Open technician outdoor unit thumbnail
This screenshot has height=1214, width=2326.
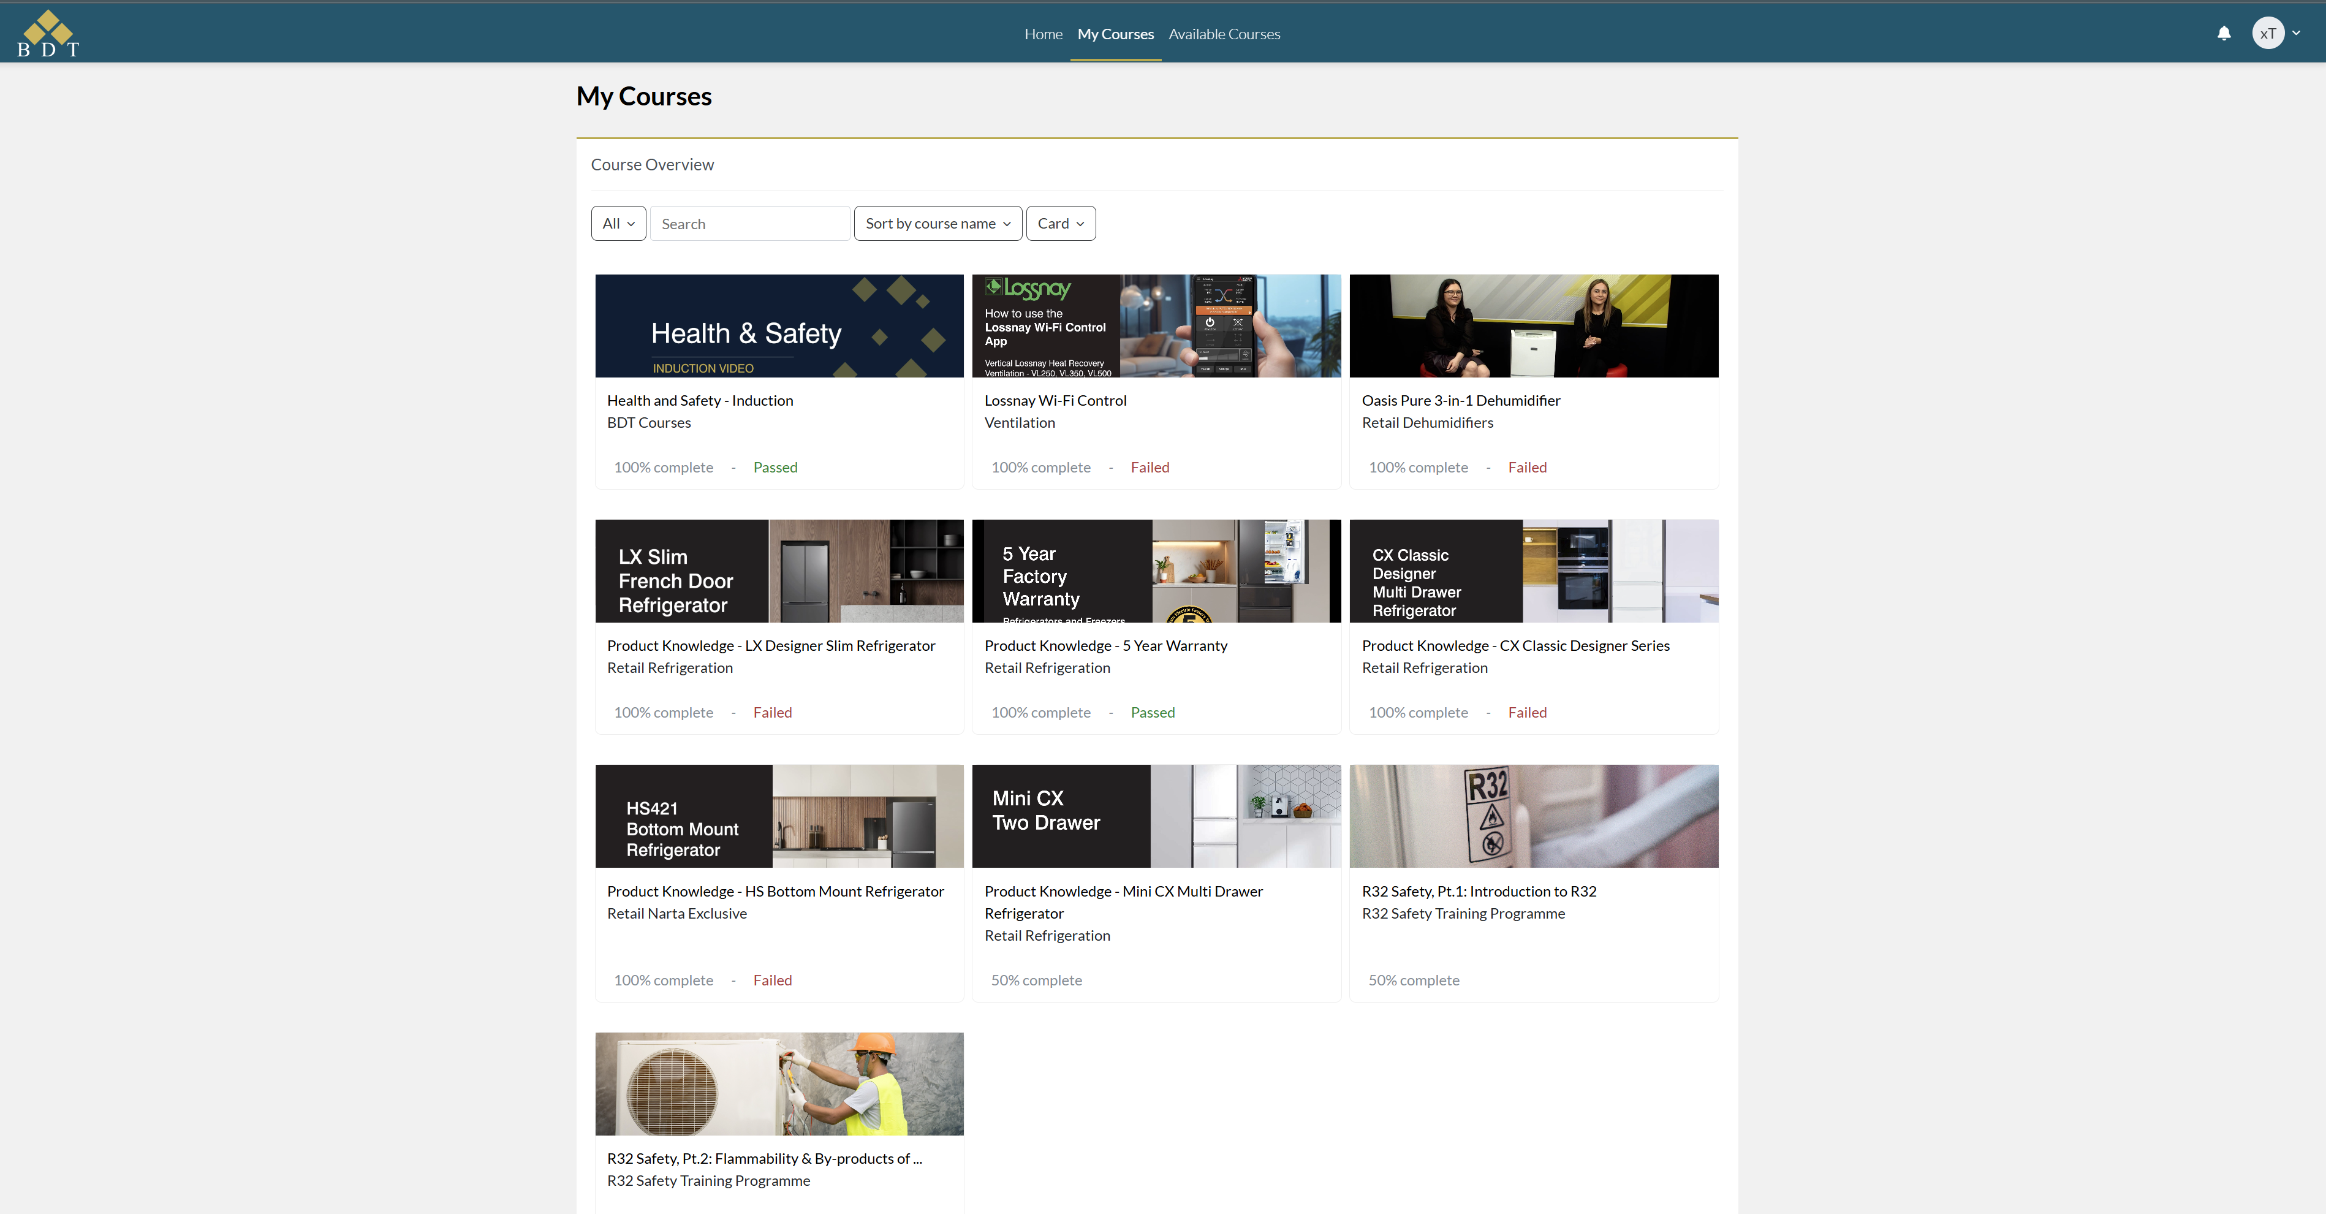[779, 1084]
